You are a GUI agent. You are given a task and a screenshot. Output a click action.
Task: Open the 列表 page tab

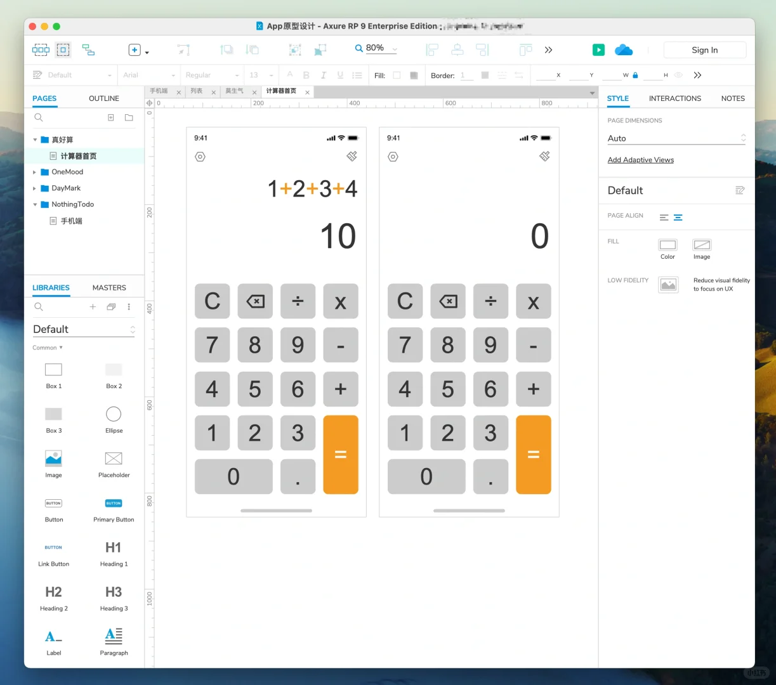point(198,91)
